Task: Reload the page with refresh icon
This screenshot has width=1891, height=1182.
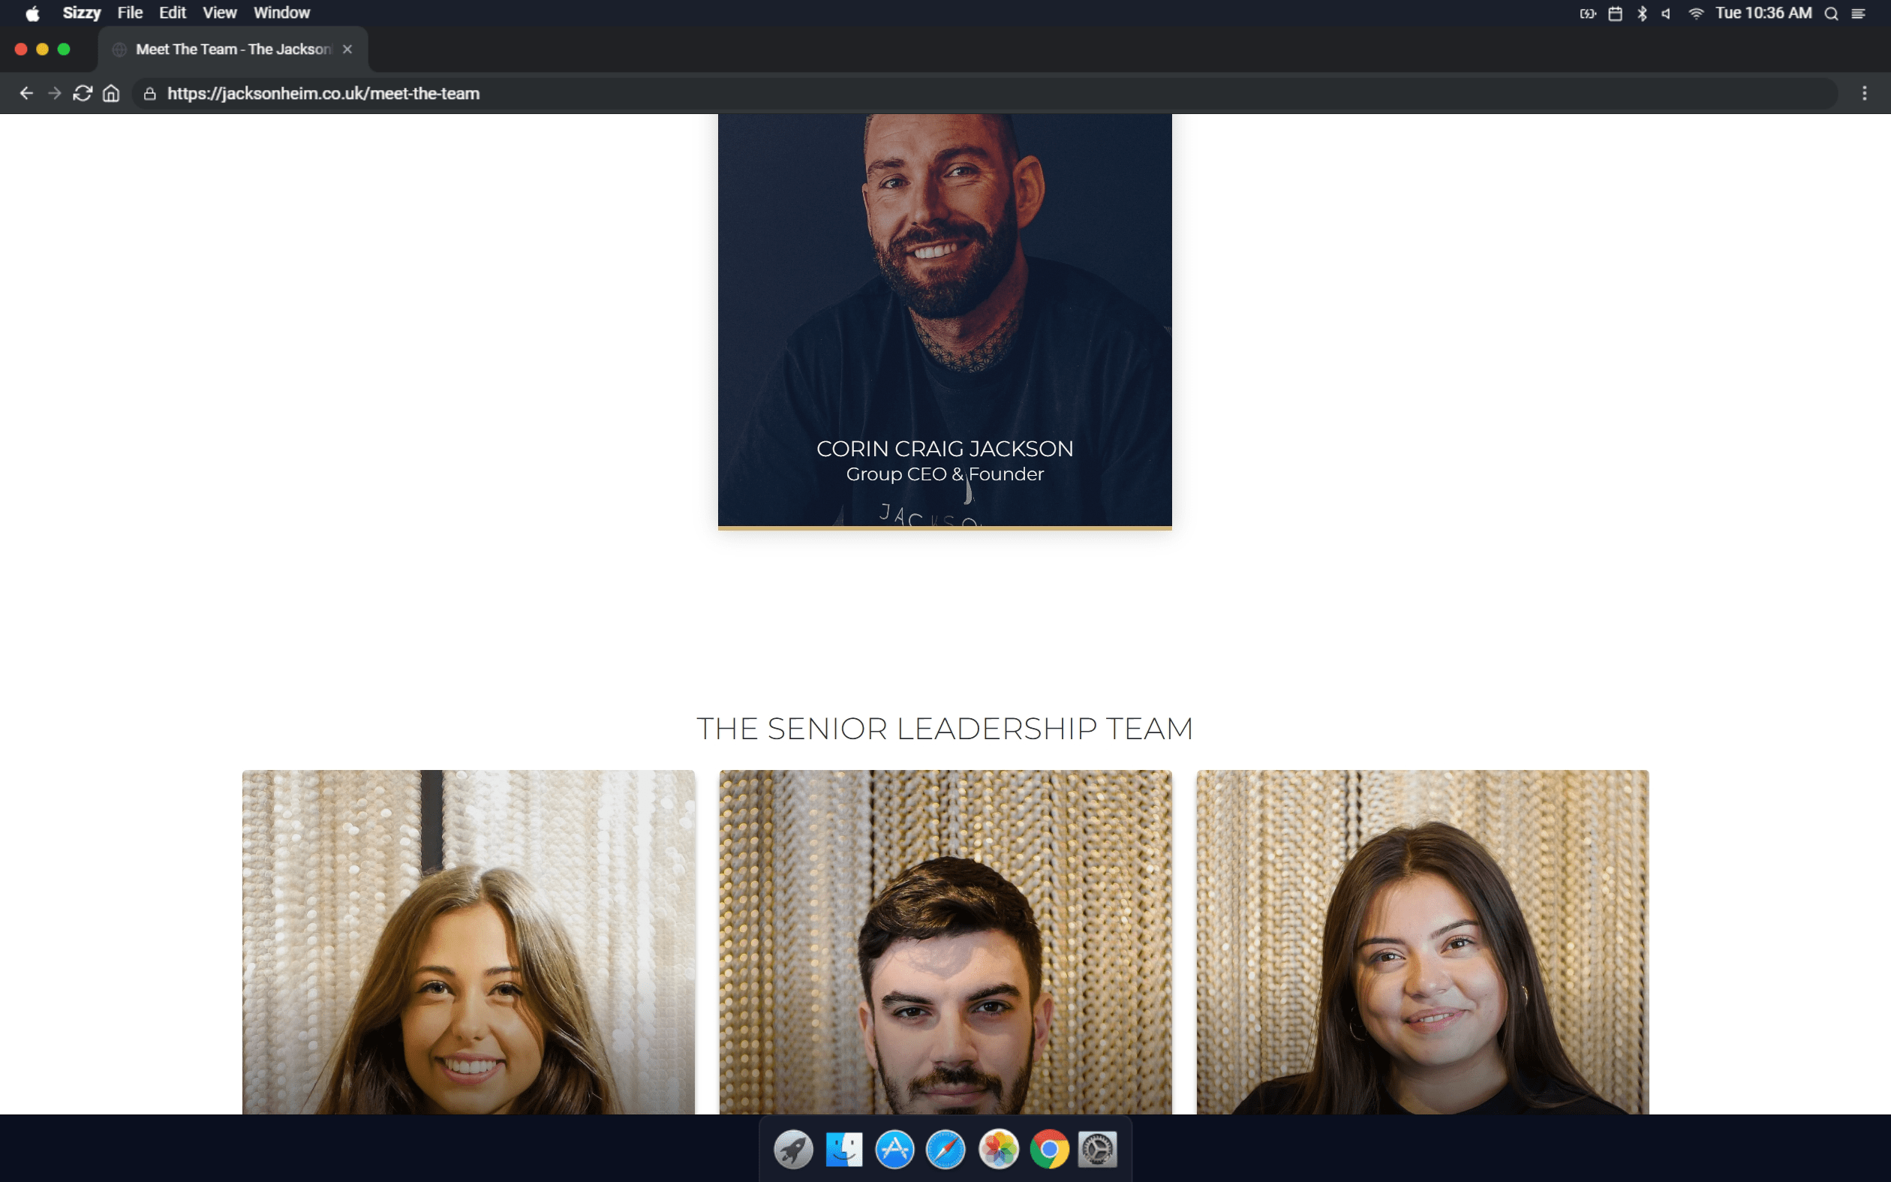Action: click(83, 94)
